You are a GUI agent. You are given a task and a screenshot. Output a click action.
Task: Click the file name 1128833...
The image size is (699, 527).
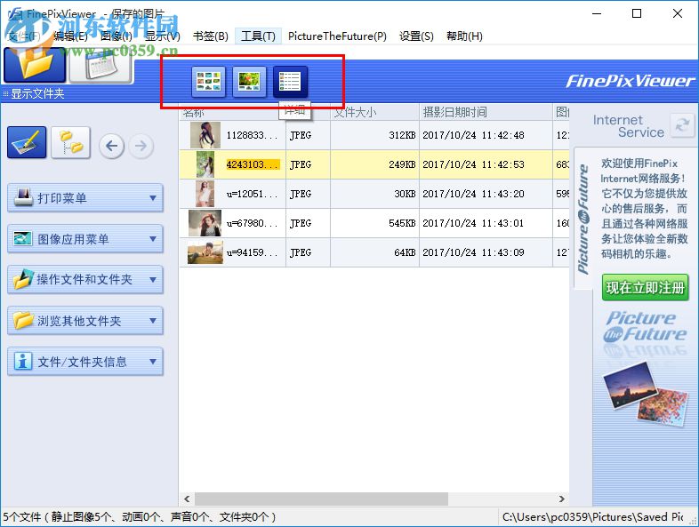[x=252, y=135]
